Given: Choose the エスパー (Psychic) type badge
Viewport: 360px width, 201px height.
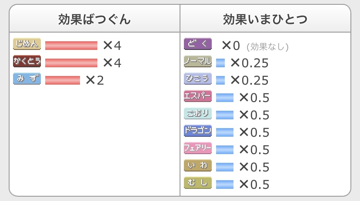Looking at the screenshot, I should [198, 96].
